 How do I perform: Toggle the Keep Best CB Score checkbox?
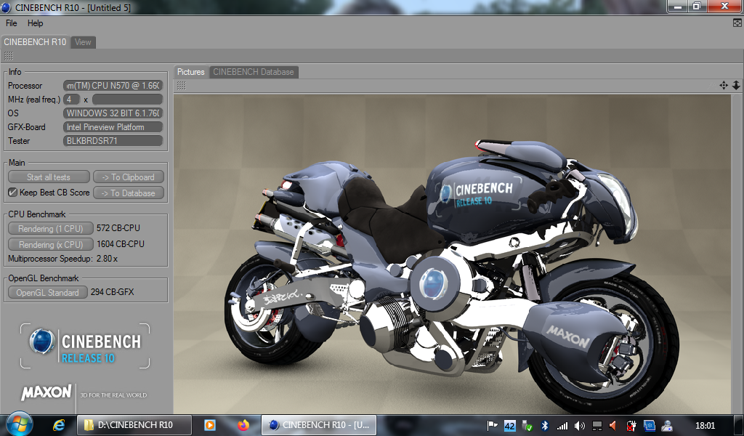click(12, 193)
